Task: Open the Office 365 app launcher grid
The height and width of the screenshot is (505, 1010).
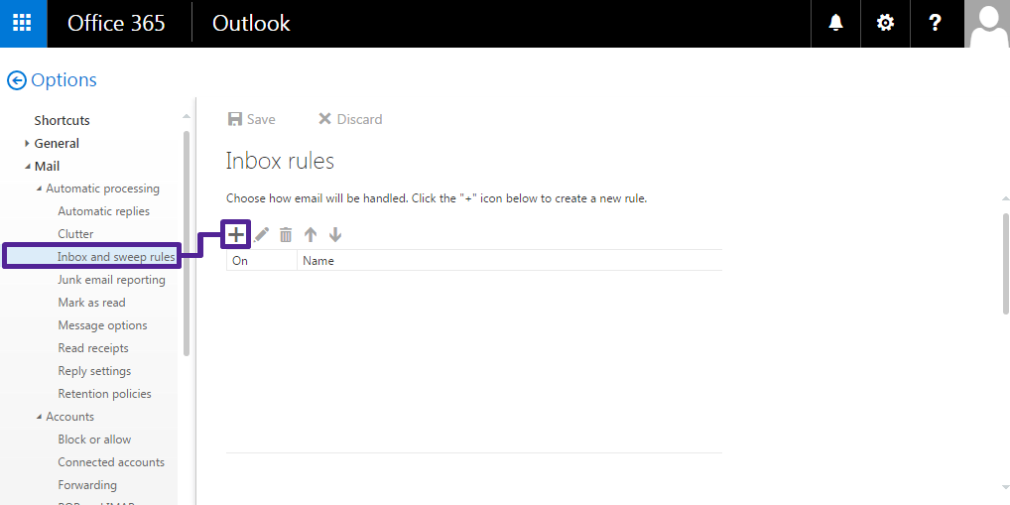Action: pos(23,23)
